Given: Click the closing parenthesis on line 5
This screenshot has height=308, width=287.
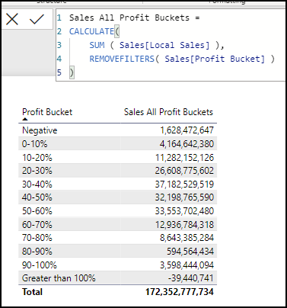Looking at the screenshot, I should pos(72,72).
